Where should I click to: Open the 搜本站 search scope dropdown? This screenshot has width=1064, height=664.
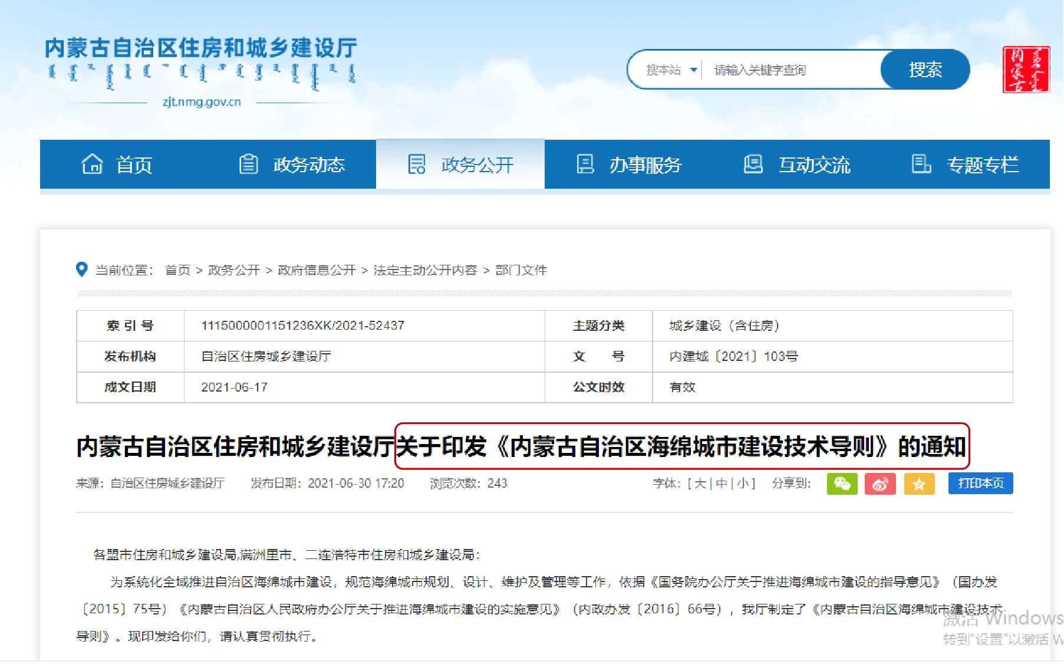[x=671, y=70]
